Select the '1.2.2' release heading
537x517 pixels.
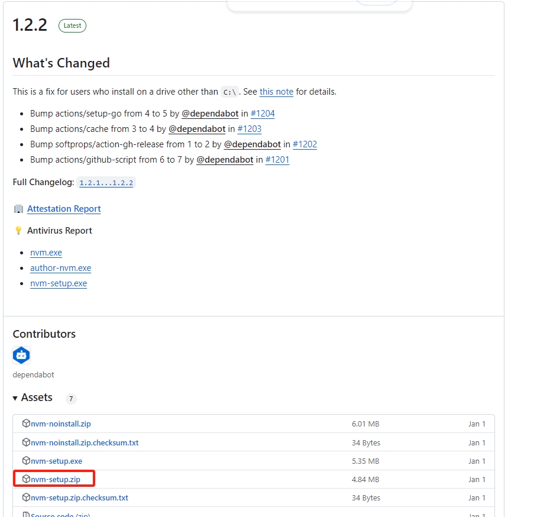[30, 25]
